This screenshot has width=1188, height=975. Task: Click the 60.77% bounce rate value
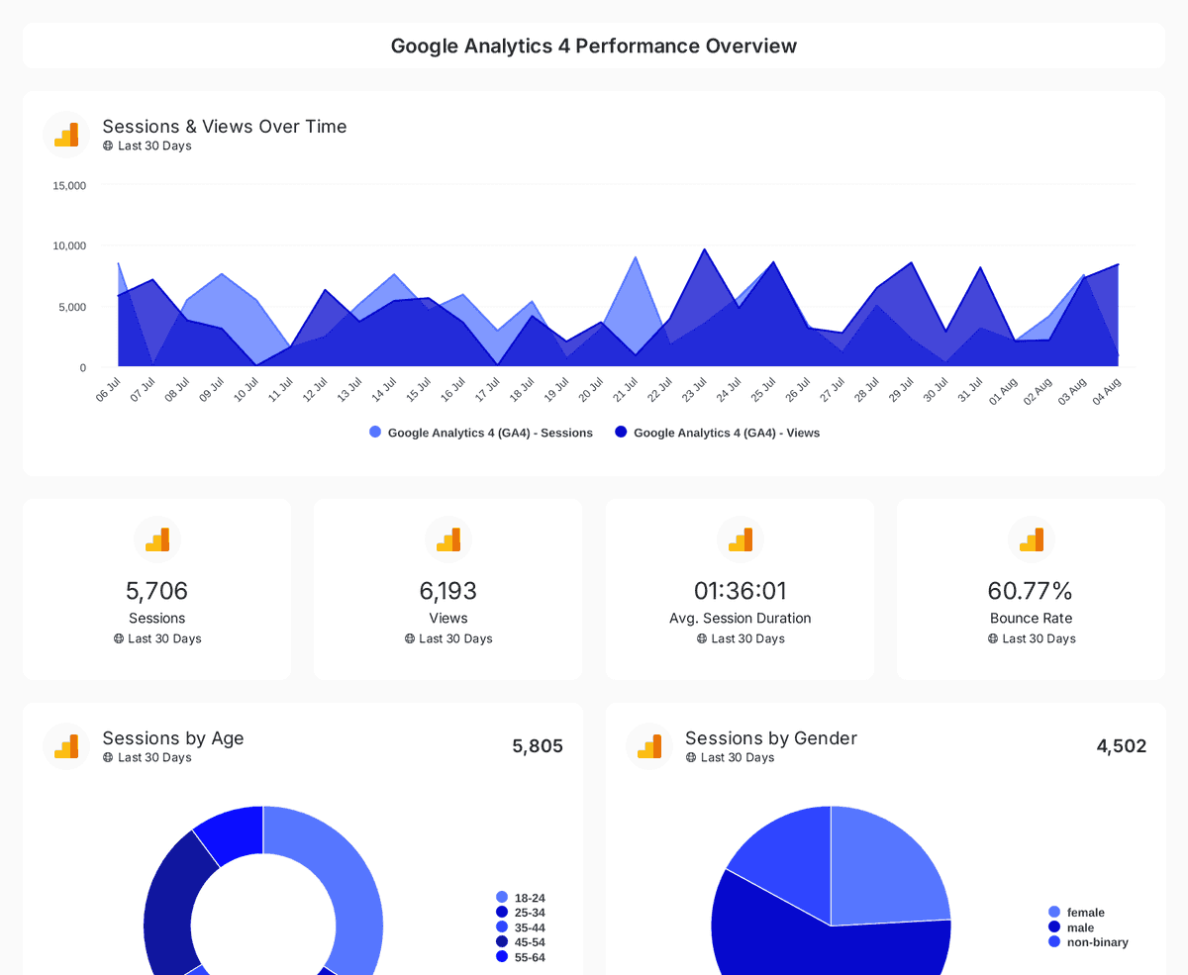[1031, 591]
